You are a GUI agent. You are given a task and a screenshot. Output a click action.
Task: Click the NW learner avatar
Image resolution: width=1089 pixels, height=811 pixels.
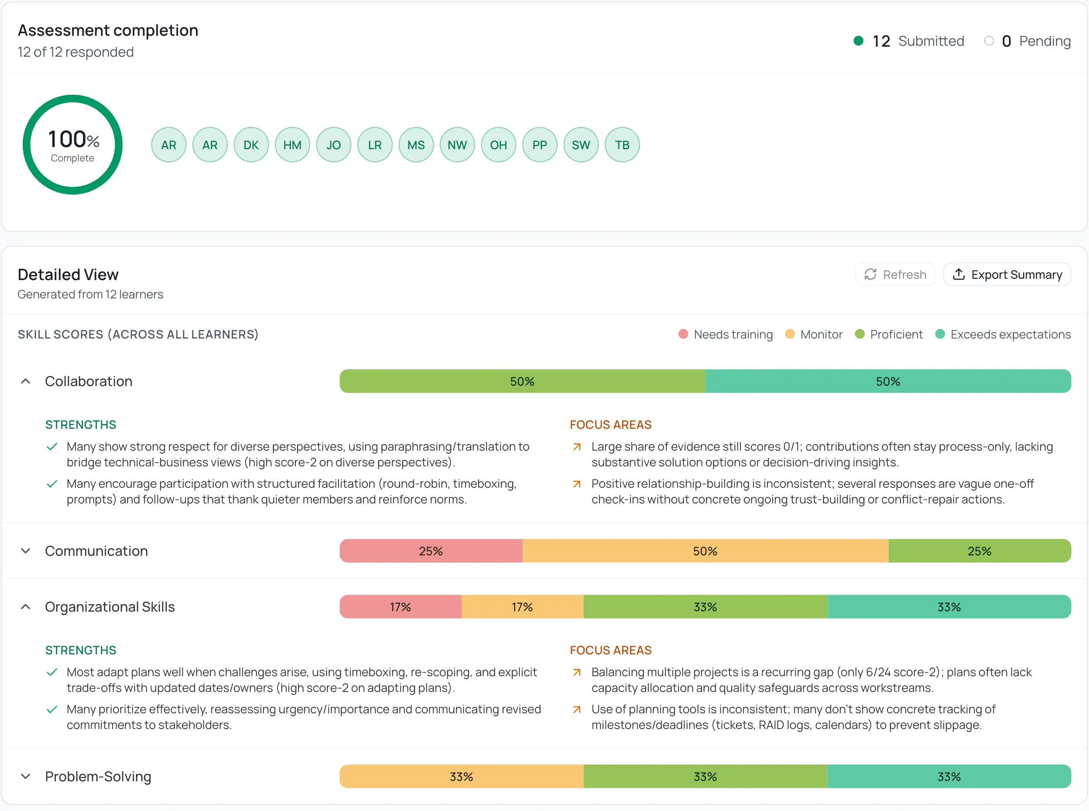457,145
